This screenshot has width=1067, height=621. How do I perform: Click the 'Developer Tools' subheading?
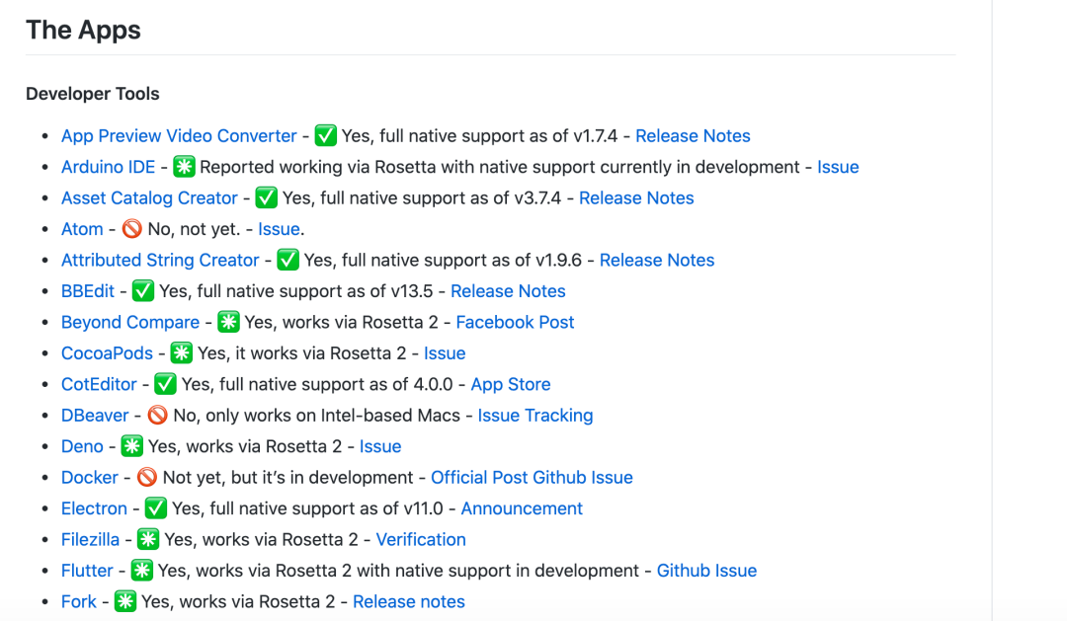click(x=93, y=94)
